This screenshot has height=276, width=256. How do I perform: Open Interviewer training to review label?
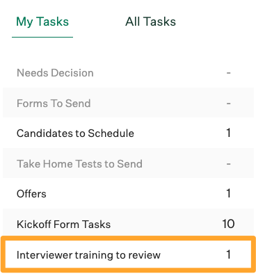[88, 255]
